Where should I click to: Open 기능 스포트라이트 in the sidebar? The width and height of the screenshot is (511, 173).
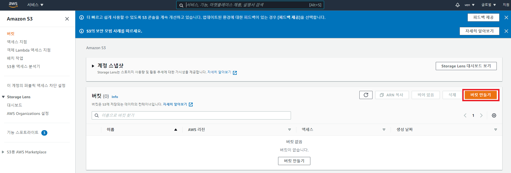pyautogui.click(x=23, y=132)
